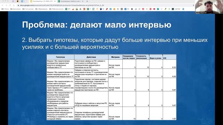
Task: Focus the docs.google.com address bar
Action: [x=105, y=5]
